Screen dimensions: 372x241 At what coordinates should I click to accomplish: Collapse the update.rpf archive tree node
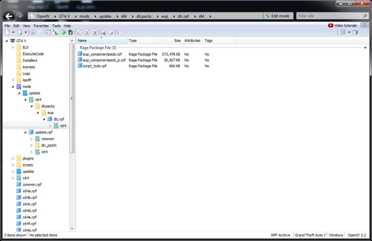coord(25,132)
